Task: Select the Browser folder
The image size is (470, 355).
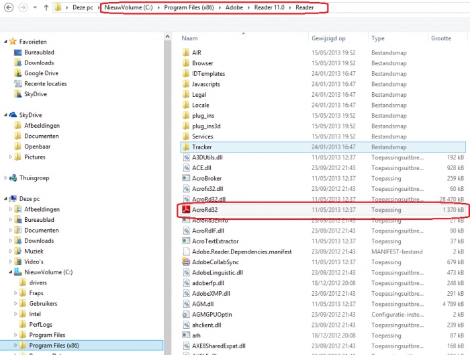Action: coord(202,63)
